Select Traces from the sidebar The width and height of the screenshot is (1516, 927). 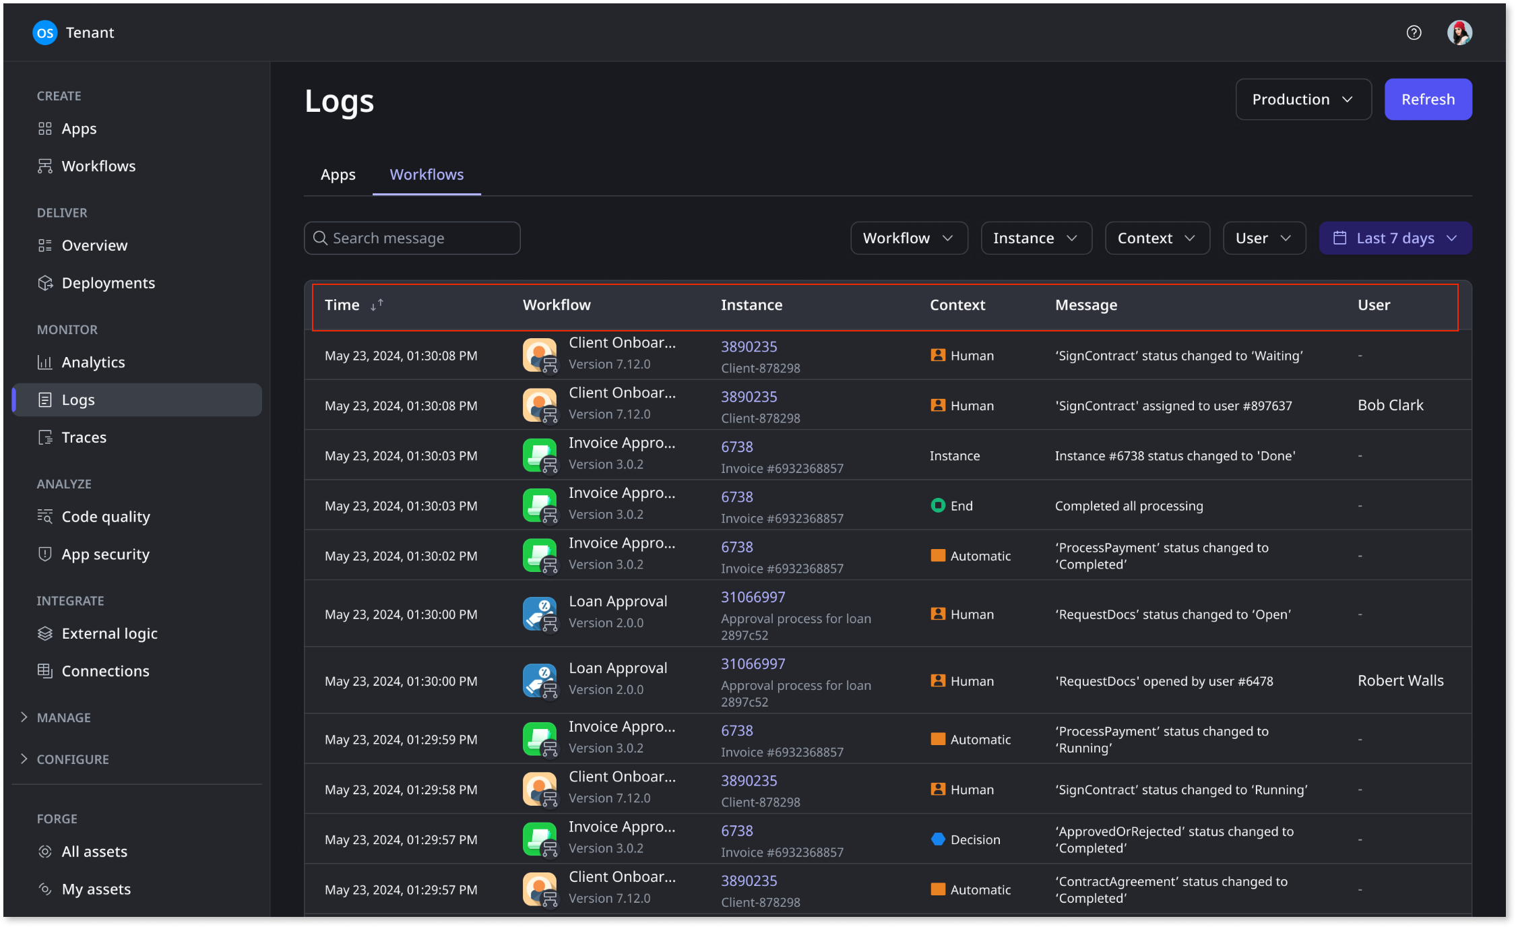84,437
